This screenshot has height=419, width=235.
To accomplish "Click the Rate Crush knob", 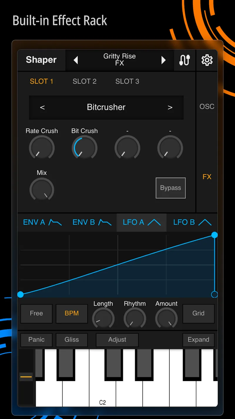I will (42, 148).
